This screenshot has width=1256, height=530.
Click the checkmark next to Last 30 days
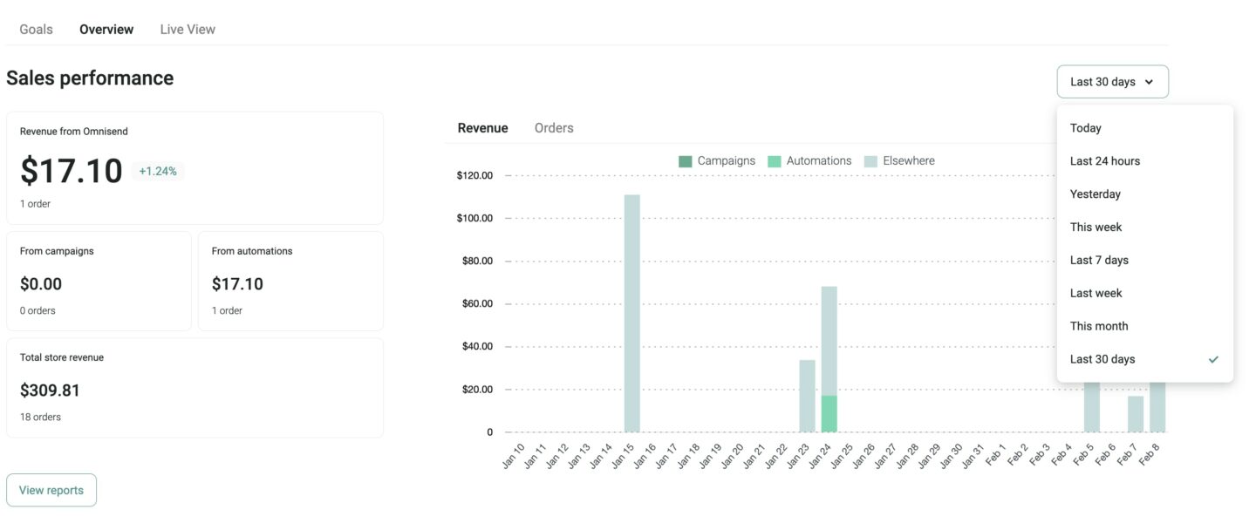(x=1213, y=358)
